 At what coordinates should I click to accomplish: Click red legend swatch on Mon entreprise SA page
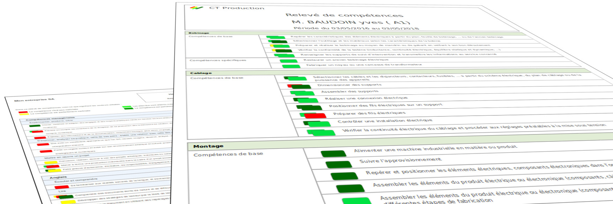point(23,112)
